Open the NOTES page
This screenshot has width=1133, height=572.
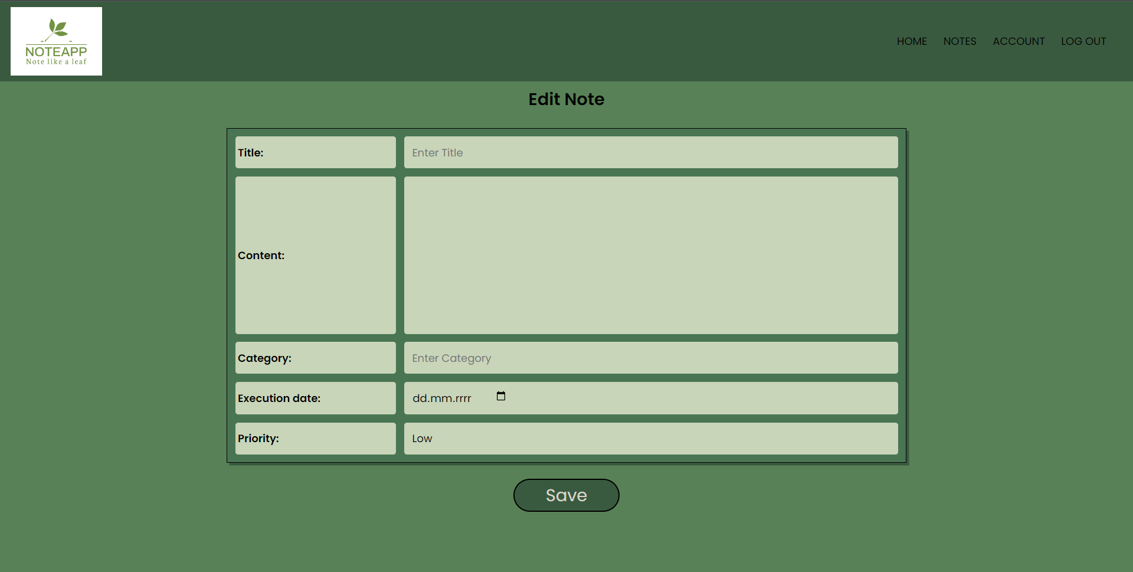pos(960,41)
